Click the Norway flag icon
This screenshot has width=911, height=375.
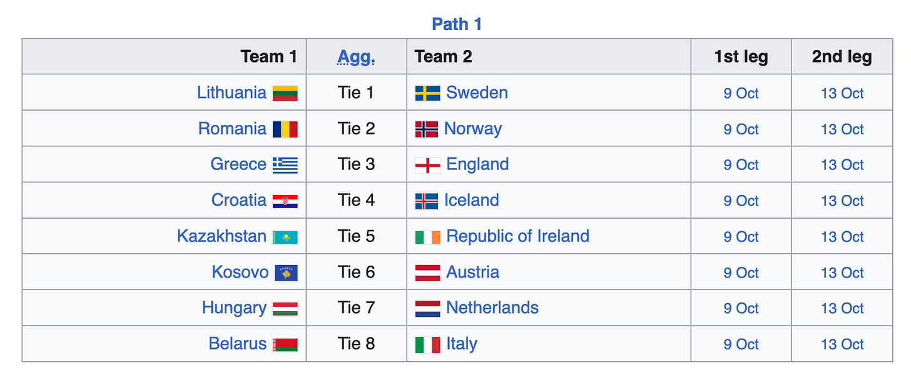click(x=427, y=129)
